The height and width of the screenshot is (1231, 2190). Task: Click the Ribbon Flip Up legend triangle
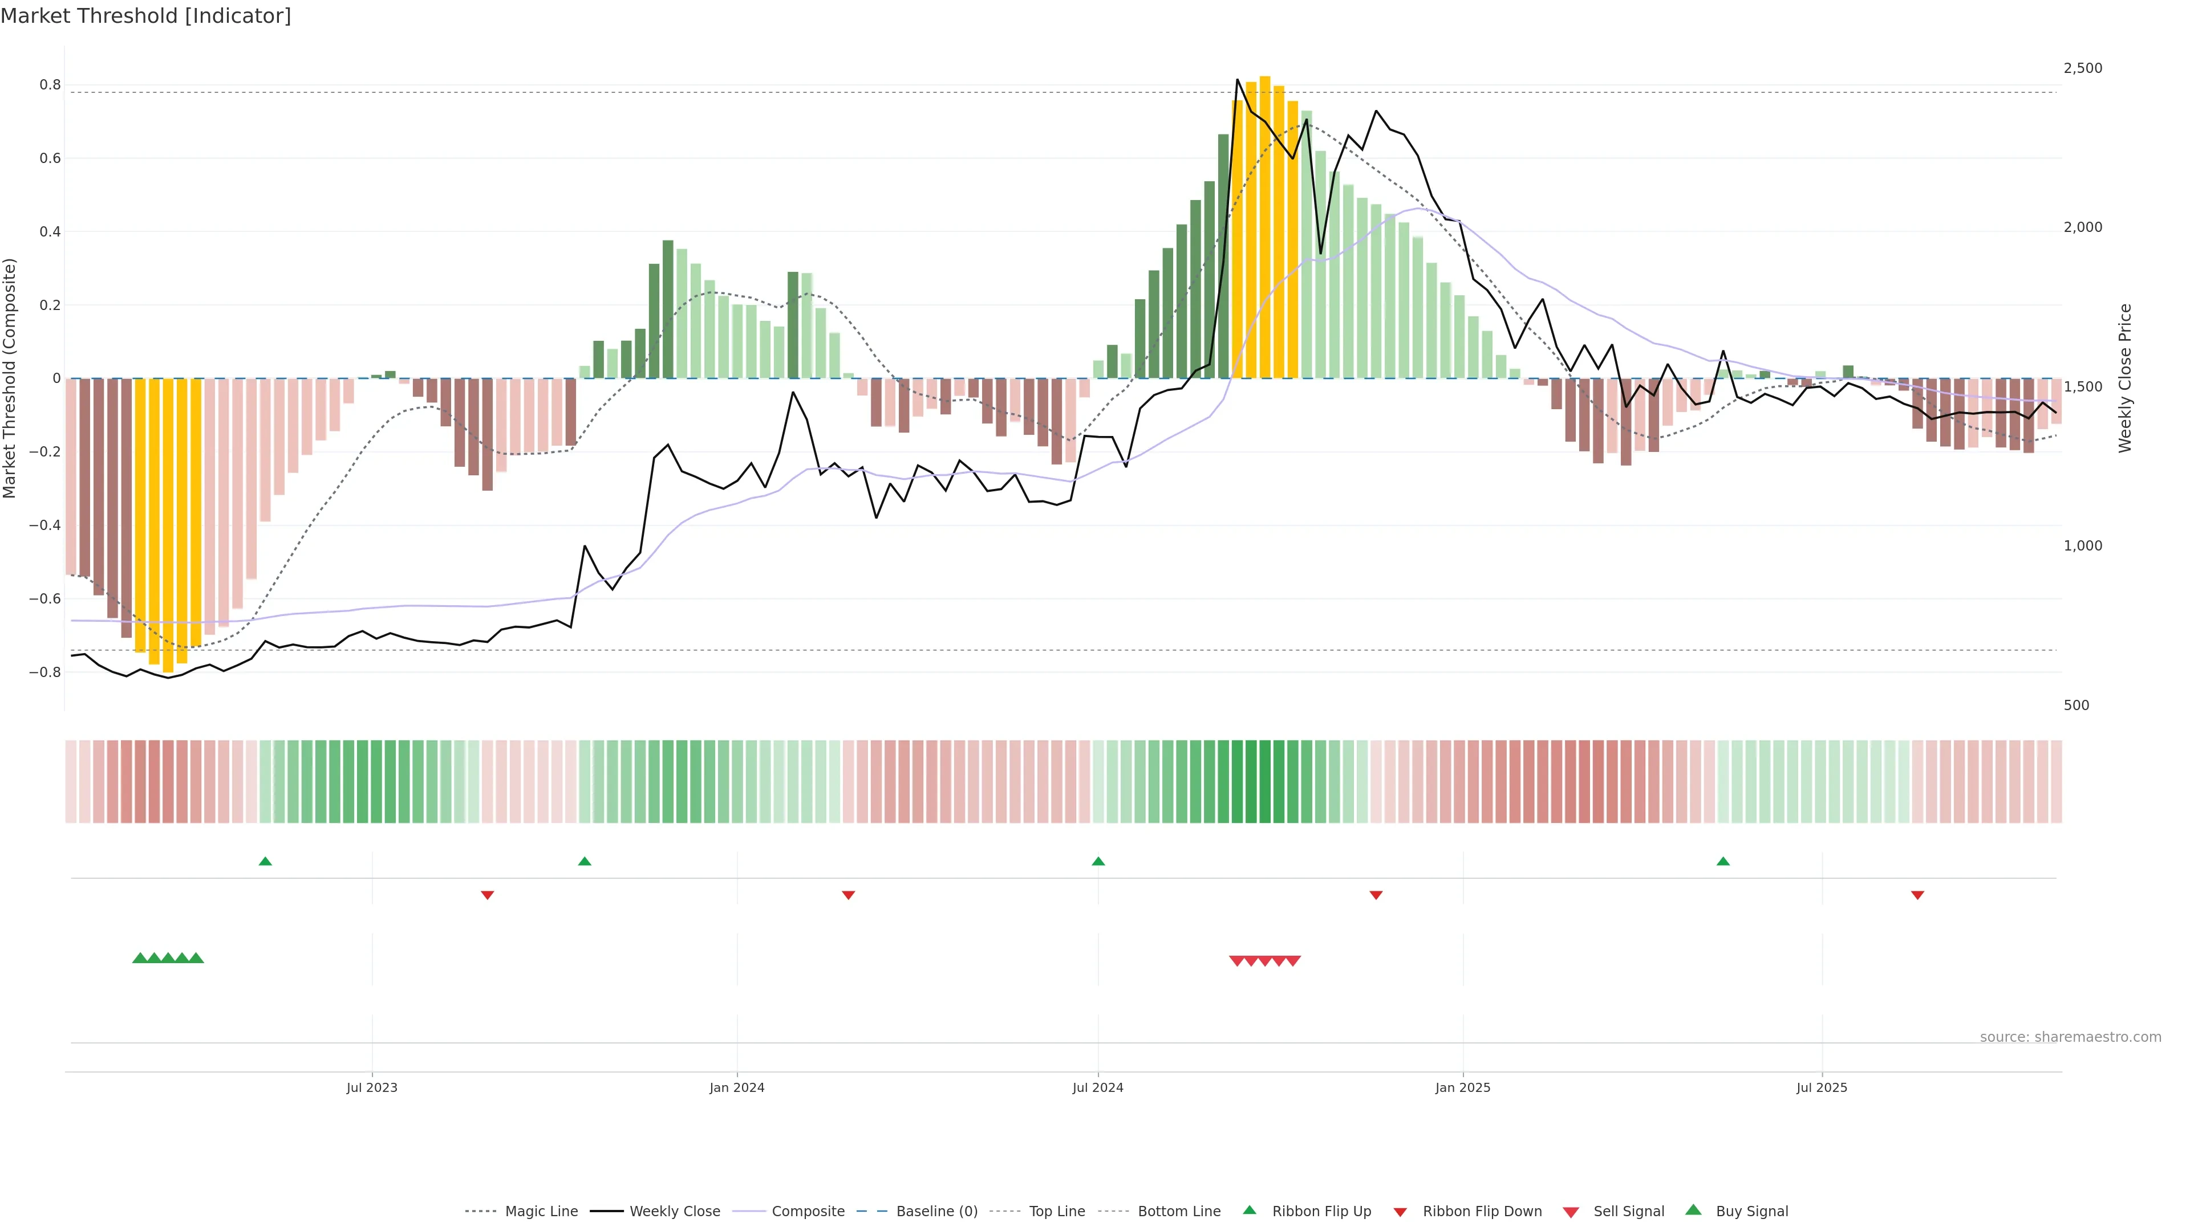coord(1249,1210)
